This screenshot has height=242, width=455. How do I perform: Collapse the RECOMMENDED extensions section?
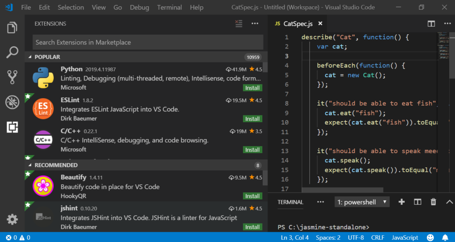click(53, 165)
